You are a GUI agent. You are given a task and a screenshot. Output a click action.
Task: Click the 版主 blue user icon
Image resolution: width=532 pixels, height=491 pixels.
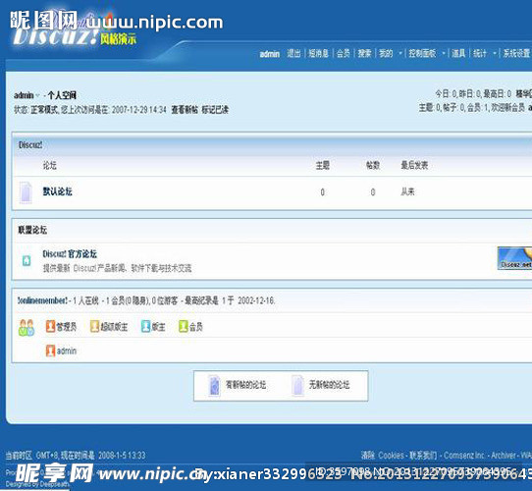146,327
